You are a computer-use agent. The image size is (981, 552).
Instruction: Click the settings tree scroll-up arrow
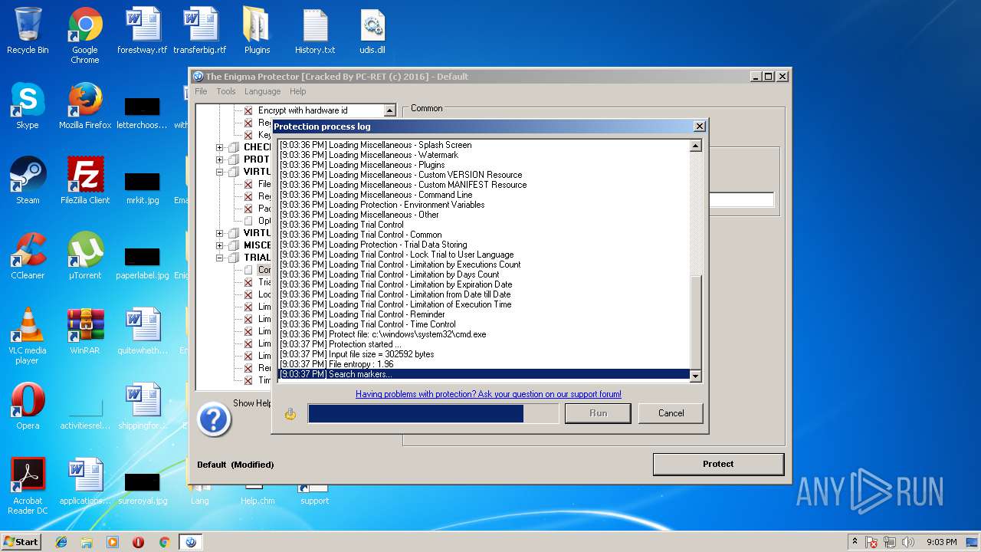pos(389,111)
